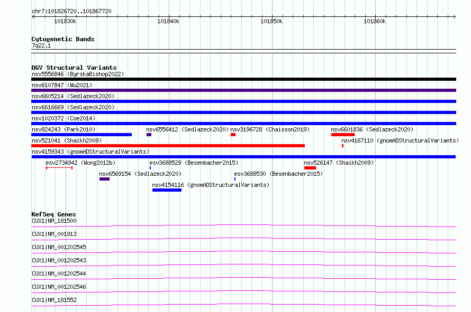Click the CUX1|NM_001202544 transcript label
The image size is (471, 312).
59,273
